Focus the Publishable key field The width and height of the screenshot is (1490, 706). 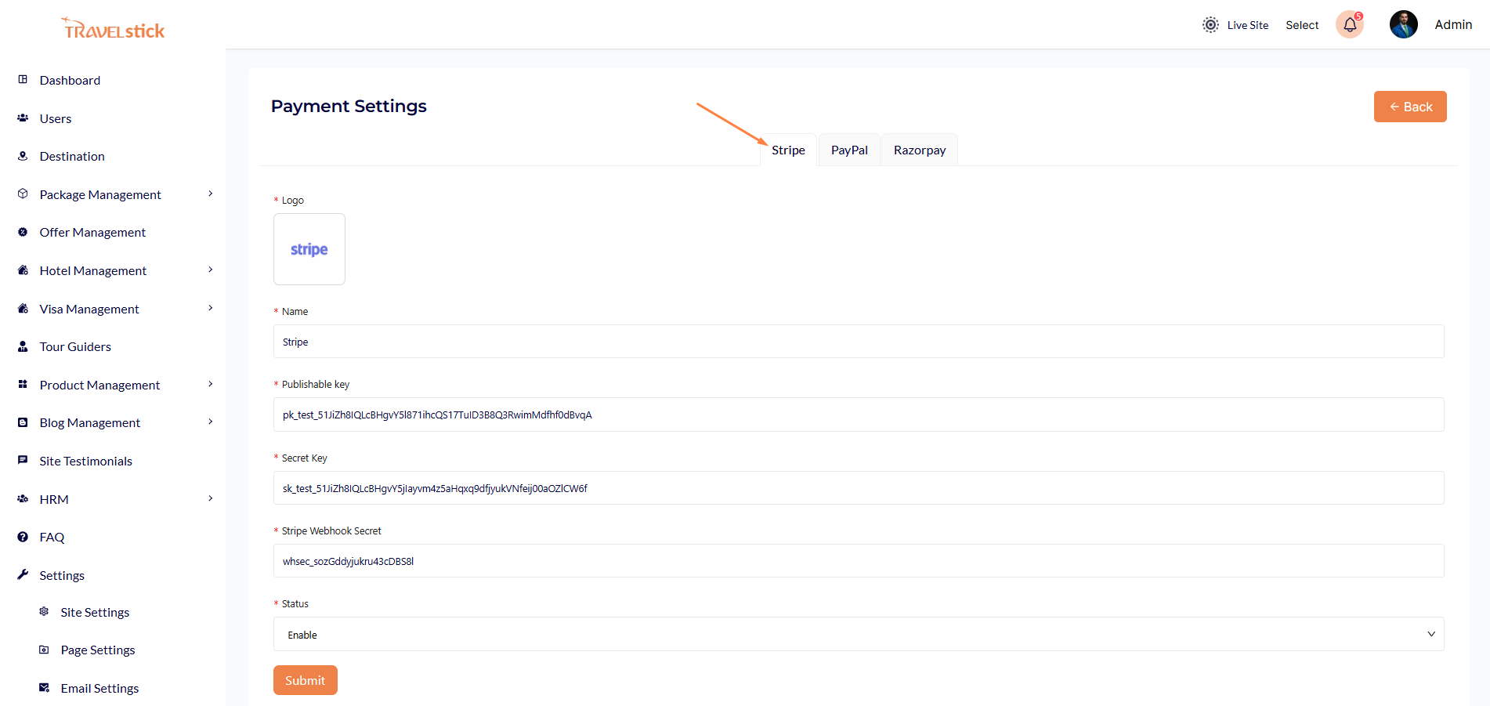pyautogui.click(x=859, y=415)
